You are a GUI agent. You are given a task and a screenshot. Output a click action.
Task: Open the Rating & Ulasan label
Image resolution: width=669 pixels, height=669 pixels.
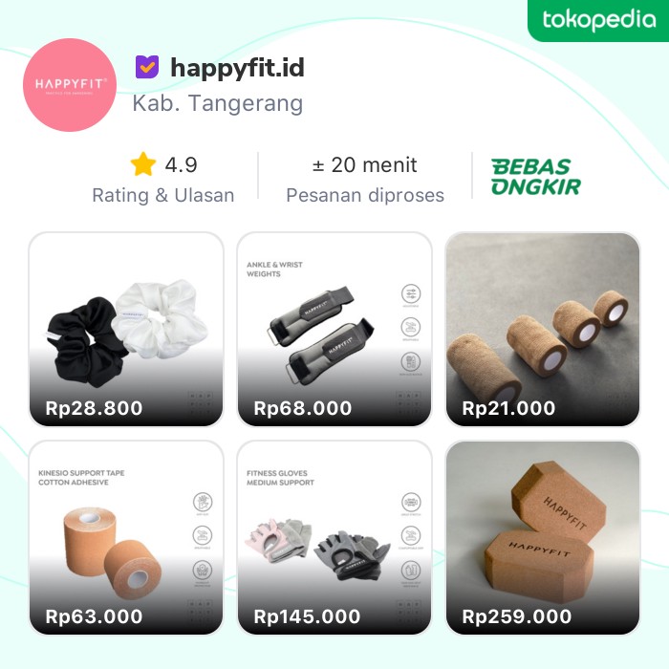[x=163, y=195]
